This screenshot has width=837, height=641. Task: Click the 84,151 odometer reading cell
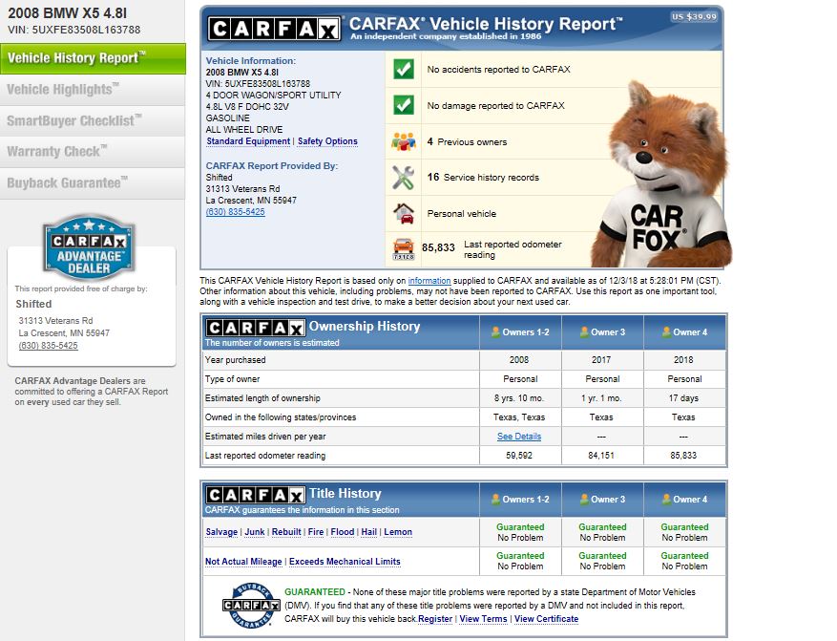tap(601, 456)
